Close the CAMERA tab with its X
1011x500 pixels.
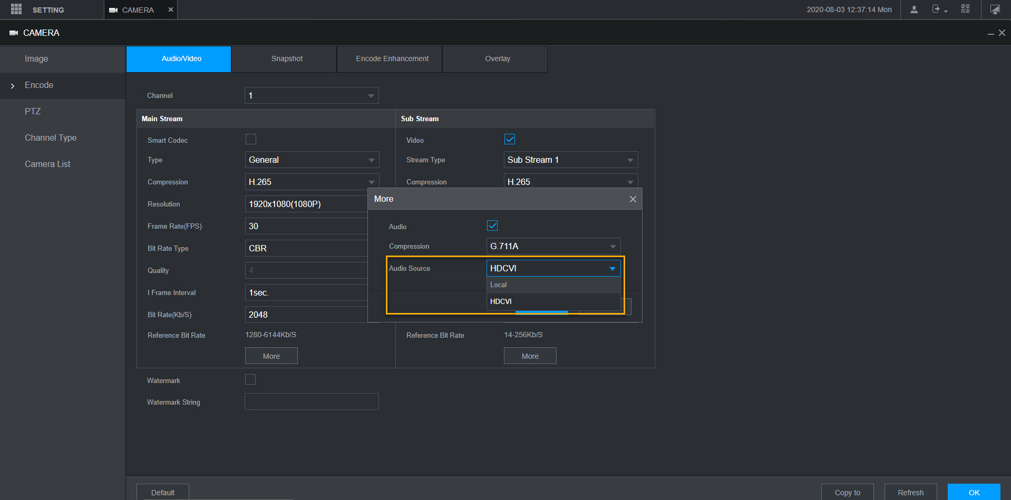170,9
